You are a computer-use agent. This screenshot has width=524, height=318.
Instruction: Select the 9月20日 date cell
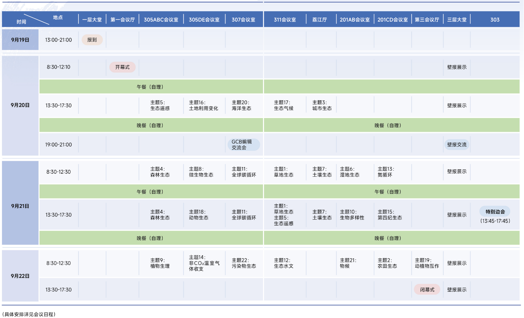point(20,105)
